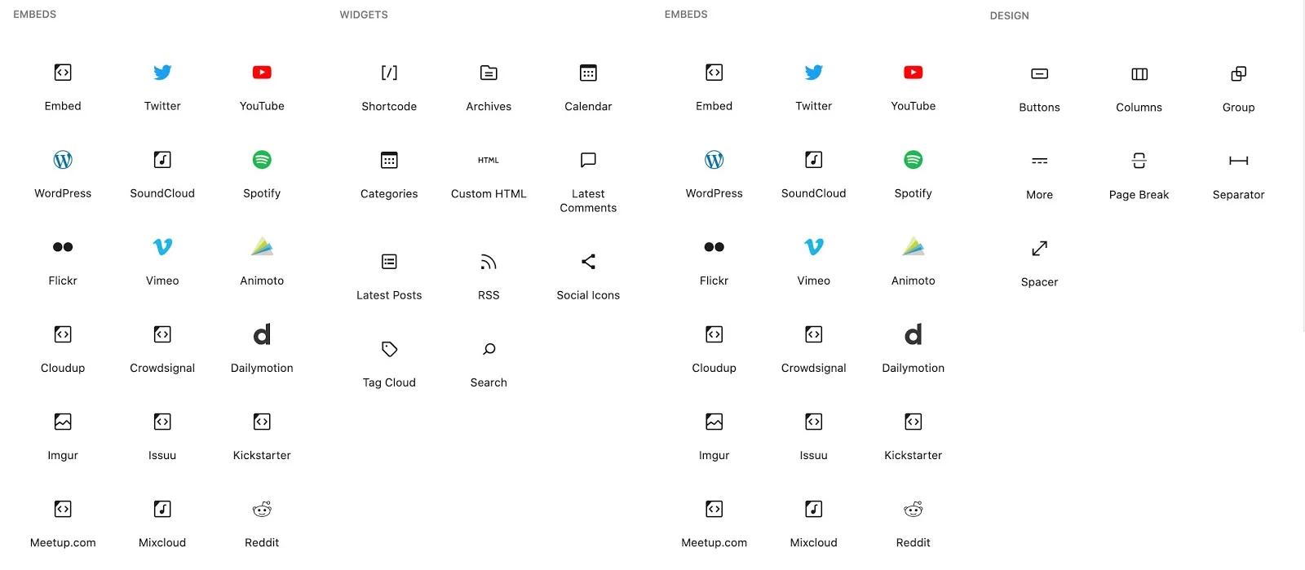Insert Reddit from the leftmost Embeds panel
This screenshot has width=1305, height=570.
(262, 523)
